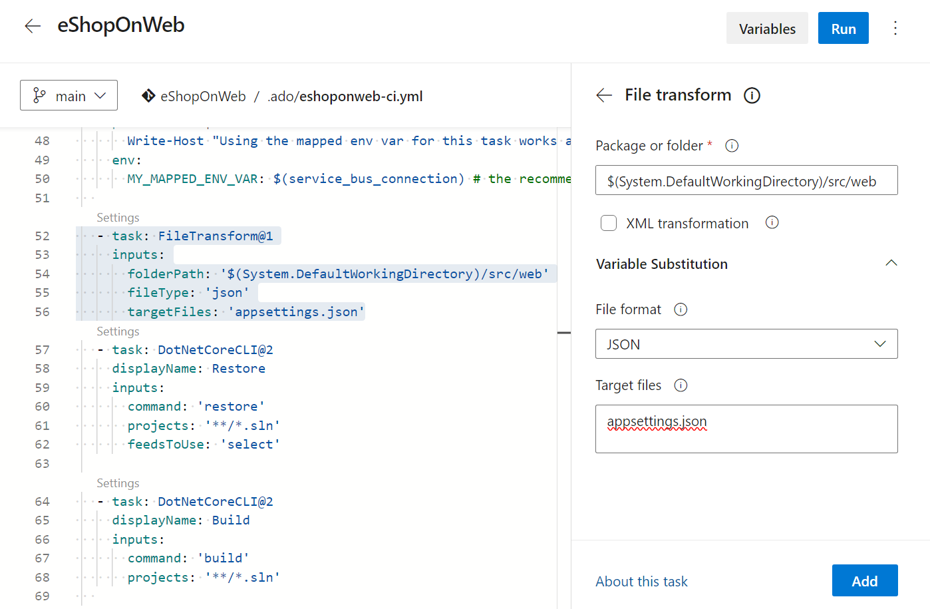Click the .ado/eshoponweb-ci.yml file path
930x609 pixels.
[x=345, y=97]
